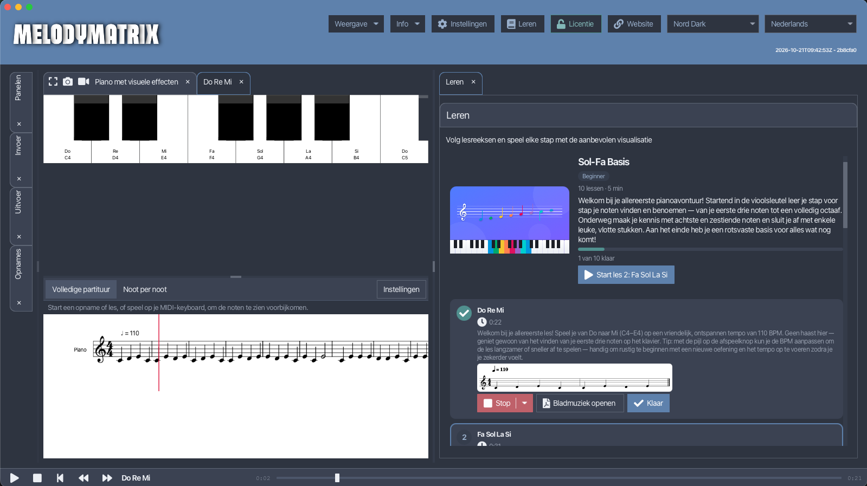Start video recording of the piano panel
867x486 pixels.
(84, 82)
